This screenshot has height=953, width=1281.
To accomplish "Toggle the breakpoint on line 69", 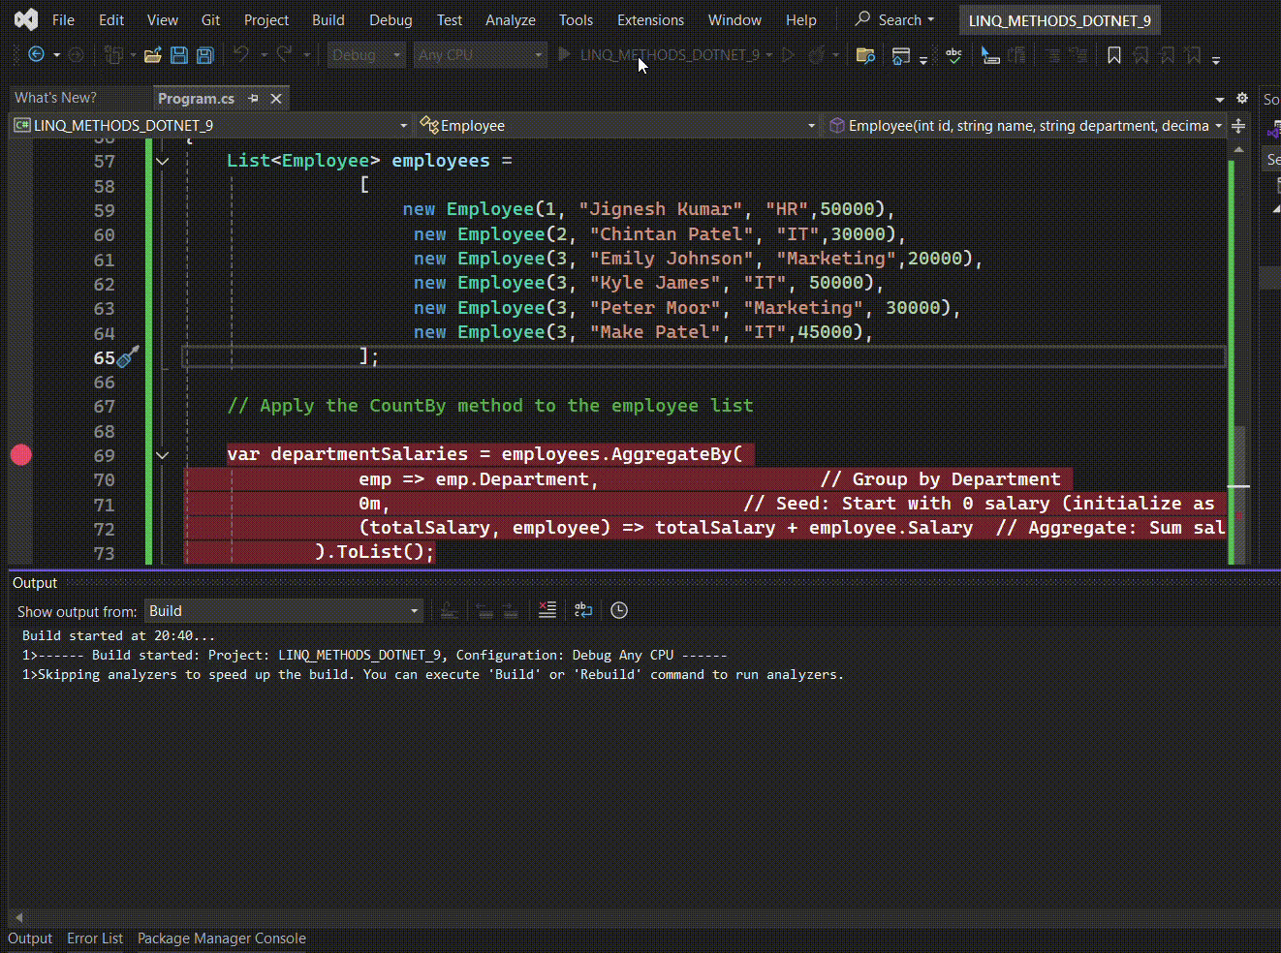I will [20, 454].
